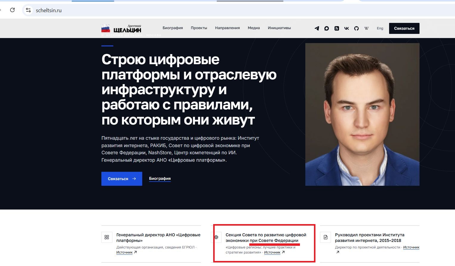The height and width of the screenshot is (266, 455).
Task: Open Проекты in the top navigation
Action: 199,28
